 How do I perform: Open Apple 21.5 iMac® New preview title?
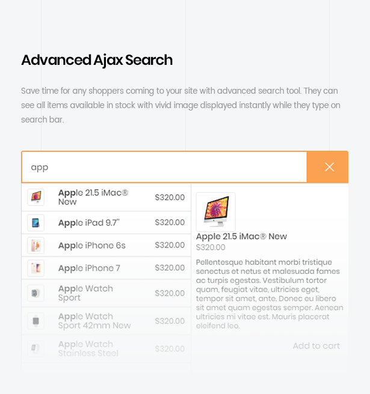(x=241, y=237)
